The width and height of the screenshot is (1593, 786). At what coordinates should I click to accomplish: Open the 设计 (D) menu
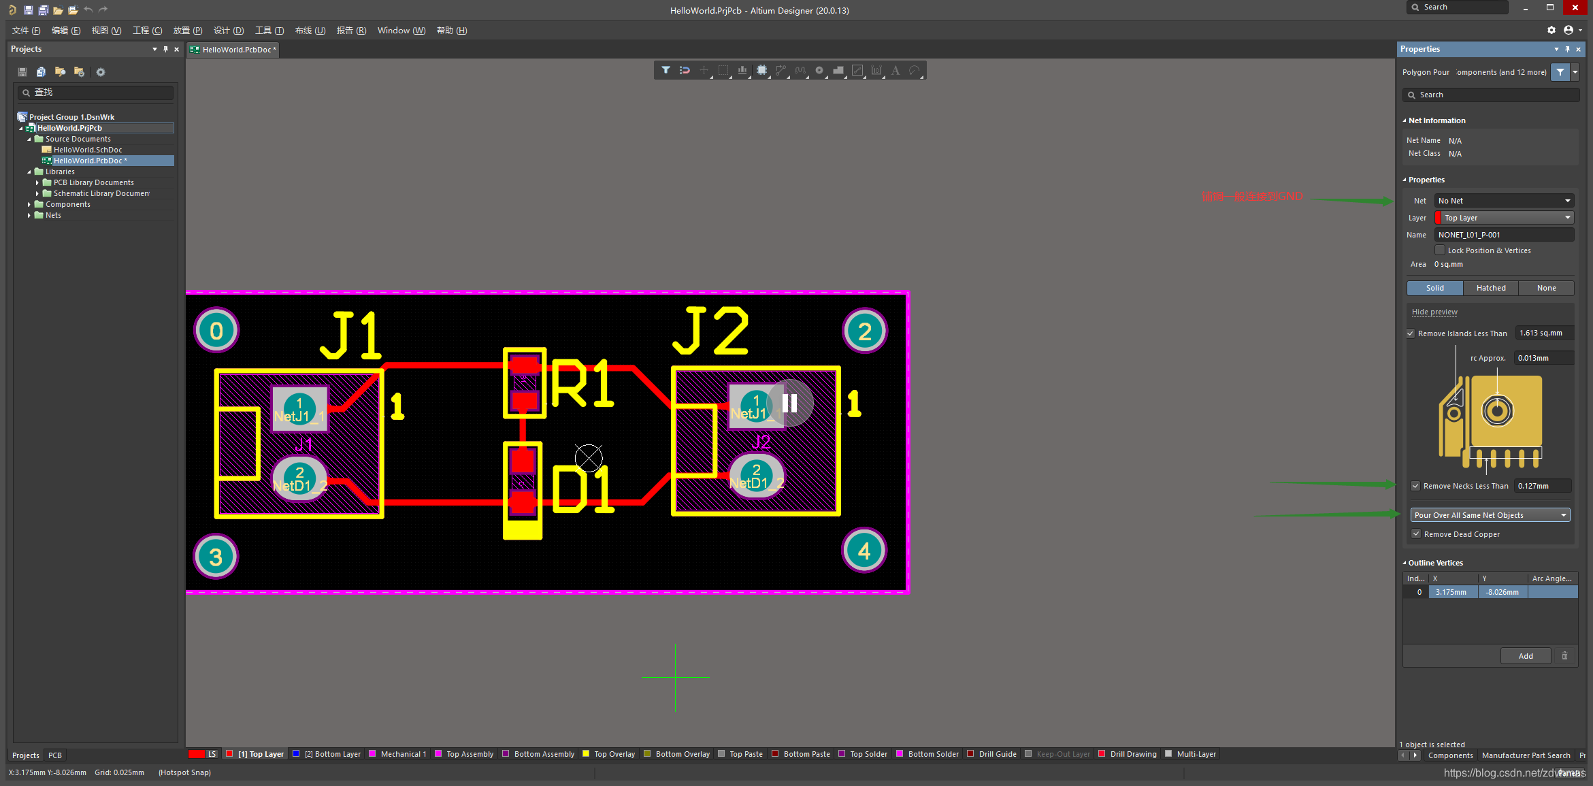click(x=229, y=31)
